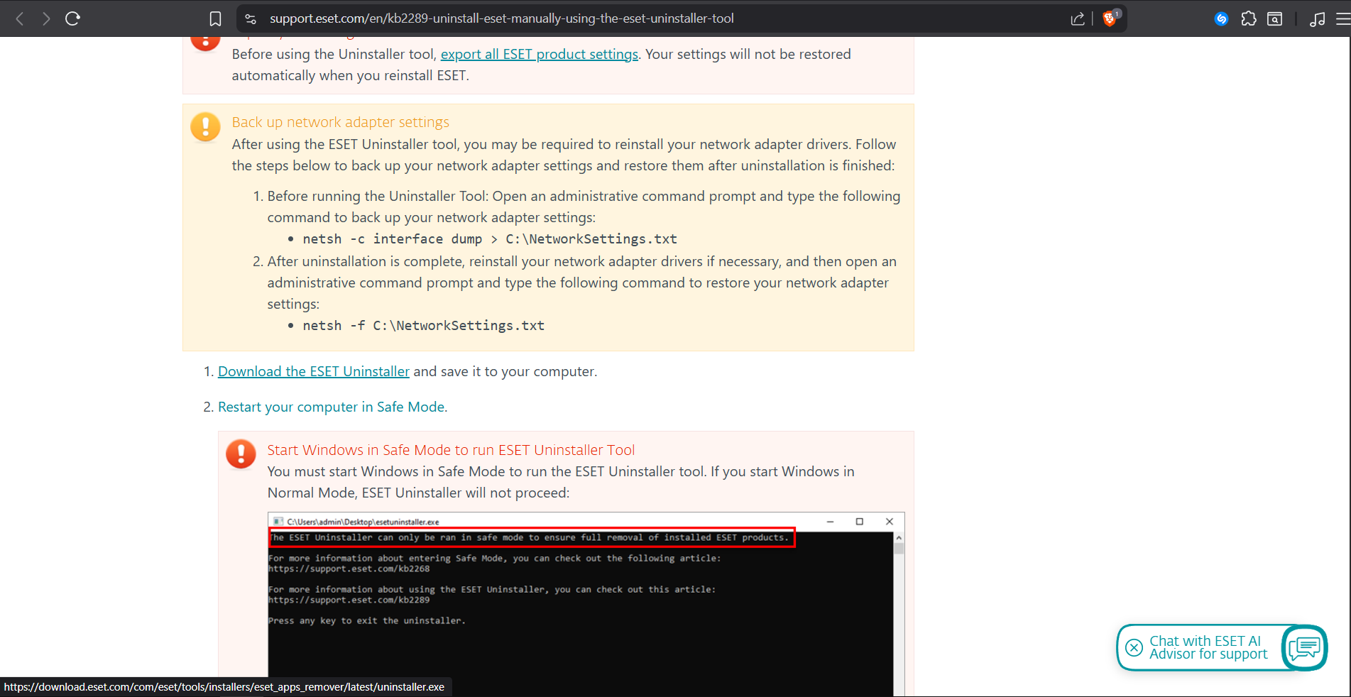
Task: Go back to the previous page
Action: click(x=20, y=19)
